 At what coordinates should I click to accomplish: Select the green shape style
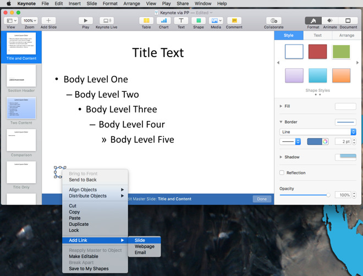341,52
